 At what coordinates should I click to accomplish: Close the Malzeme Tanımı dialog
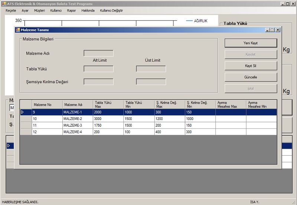pyautogui.click(x=278, y=30)
